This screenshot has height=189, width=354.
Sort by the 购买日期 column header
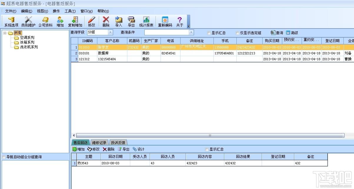[272, 41]
